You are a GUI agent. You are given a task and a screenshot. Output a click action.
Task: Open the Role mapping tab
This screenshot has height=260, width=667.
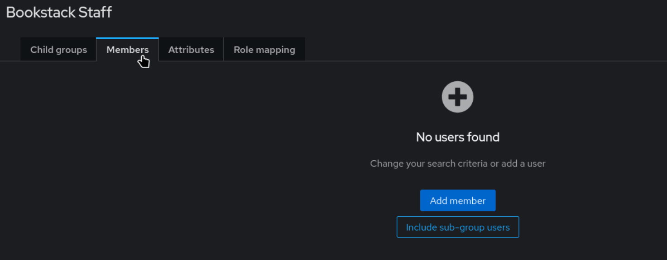point(264,50)
